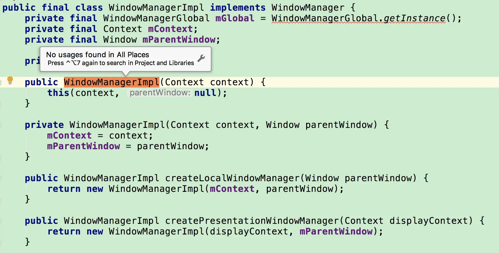This screenshot has height=253, width=499.
Task: Click the null argument in this call
Action: click(x=205, y=93)
